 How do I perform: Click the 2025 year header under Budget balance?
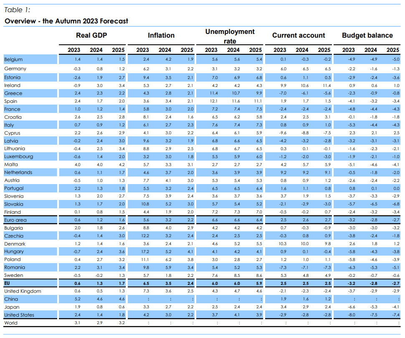pos(392,50)
